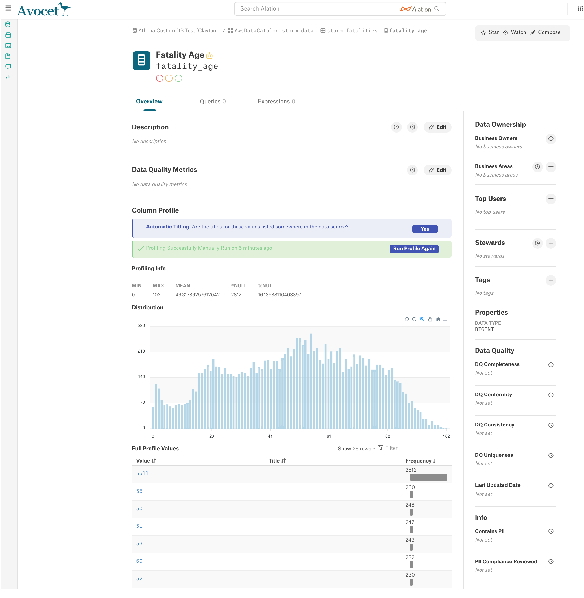Click Run Profile Again button
The height and width of the screenshot is (598, 584).
point(414,248)
